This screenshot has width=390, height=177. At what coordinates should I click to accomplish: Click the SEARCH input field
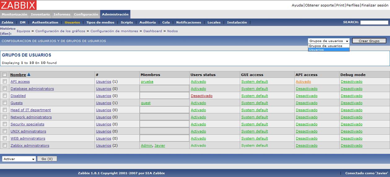[x=374, y=22]
